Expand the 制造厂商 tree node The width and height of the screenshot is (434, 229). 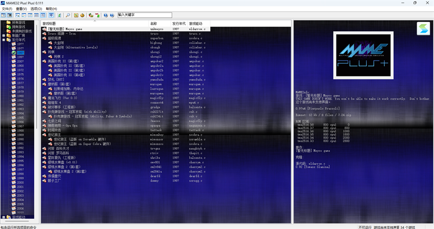(3, 35)
